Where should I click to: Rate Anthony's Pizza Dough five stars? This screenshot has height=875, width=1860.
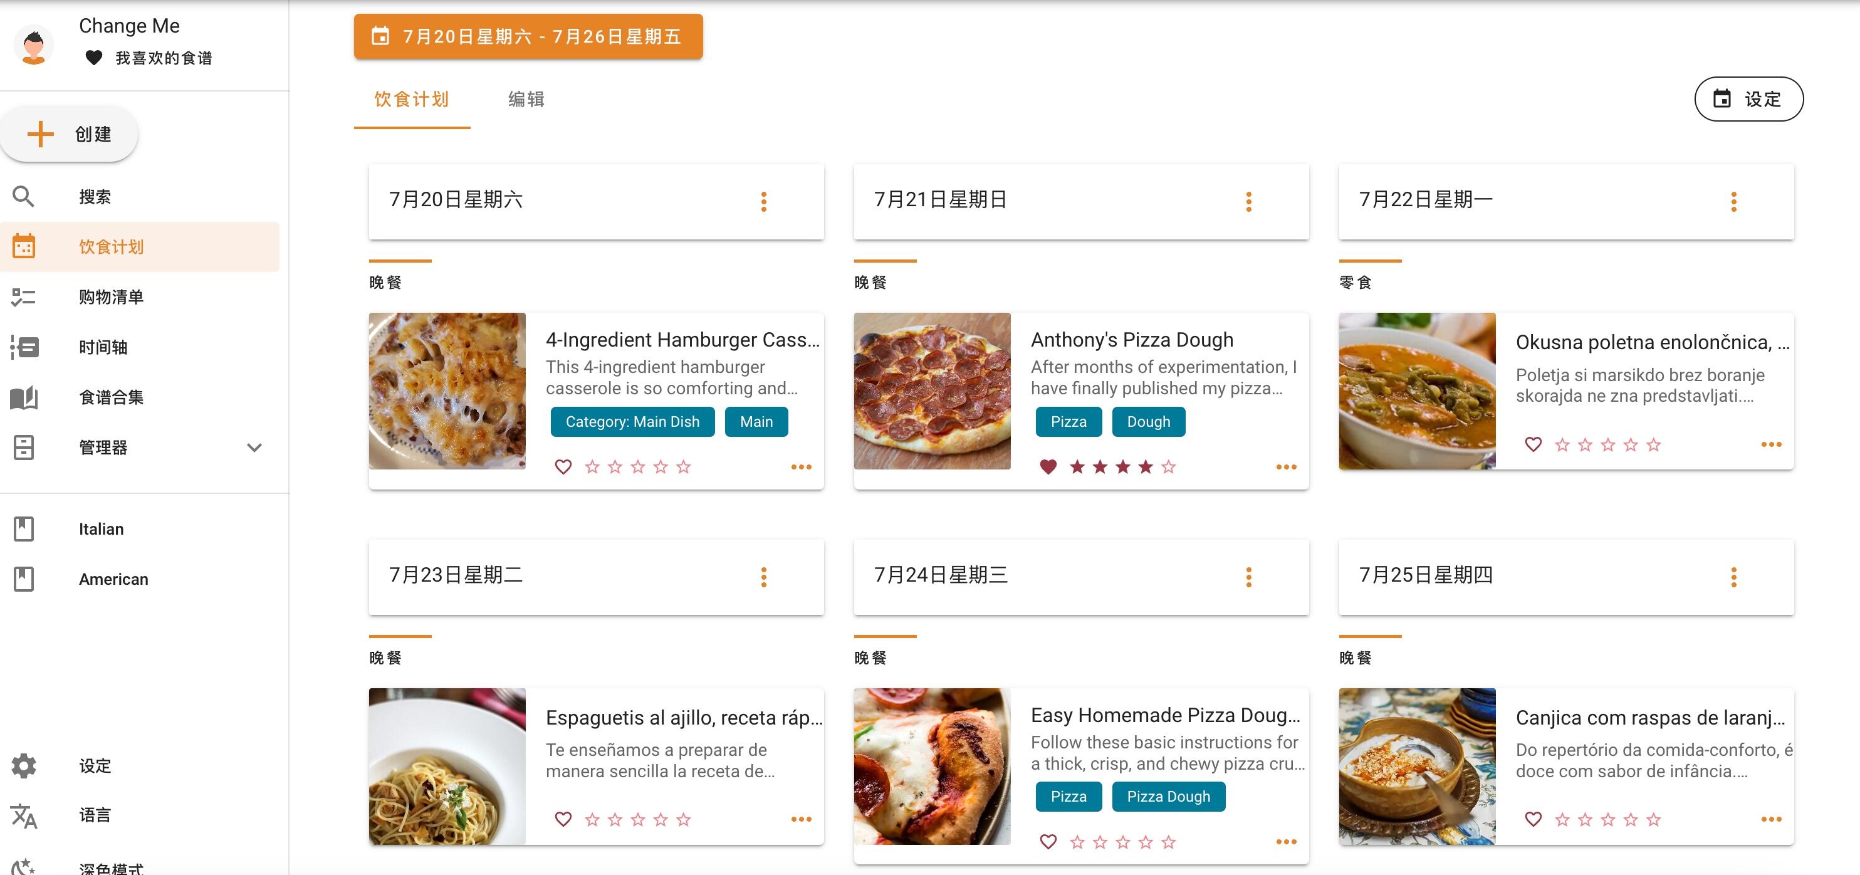1168,467
